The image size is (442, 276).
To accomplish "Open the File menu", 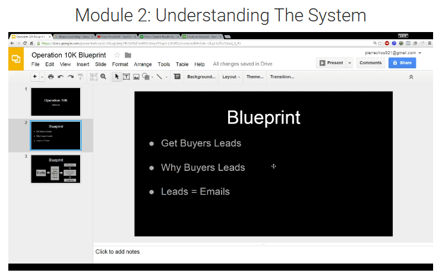I will 35,64.
